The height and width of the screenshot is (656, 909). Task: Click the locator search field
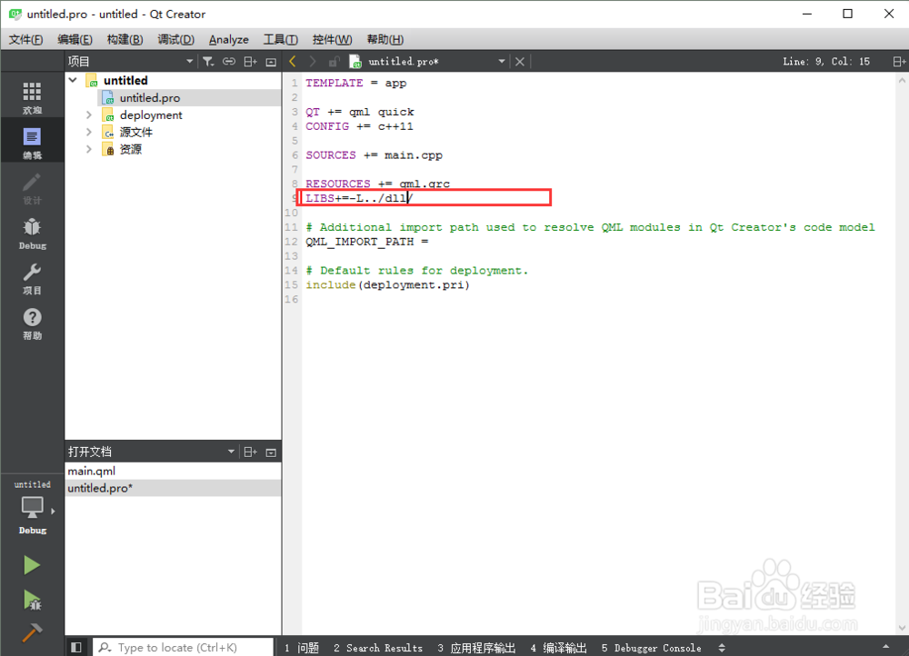(184, 647)
